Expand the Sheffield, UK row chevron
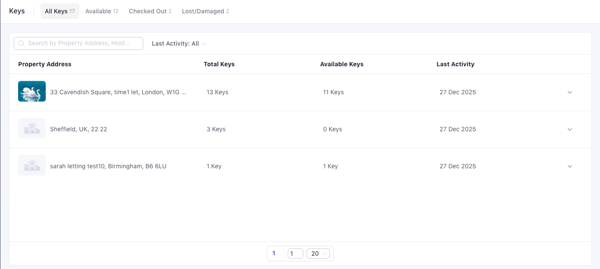The image size is (600, 269). click(569, 129)
